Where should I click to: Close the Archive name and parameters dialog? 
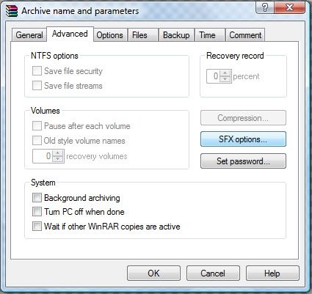click(x=289, y=7)
